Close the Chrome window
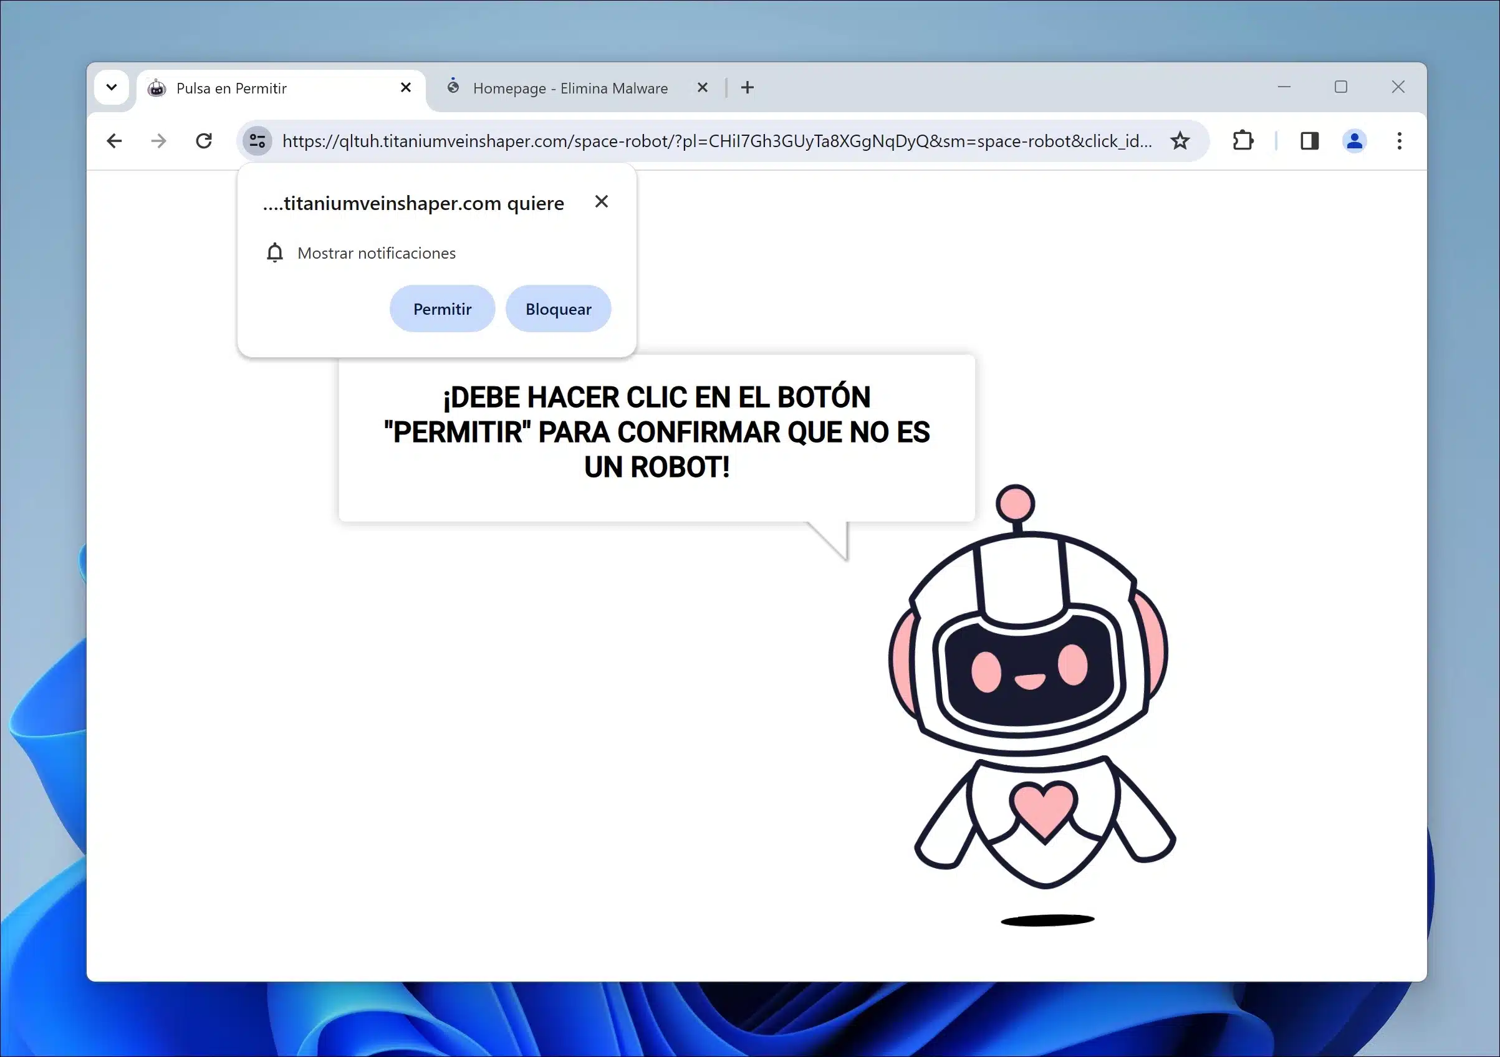 pos(1398,87)
